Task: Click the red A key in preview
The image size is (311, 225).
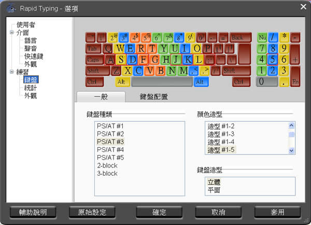Action: coord(110,60)
